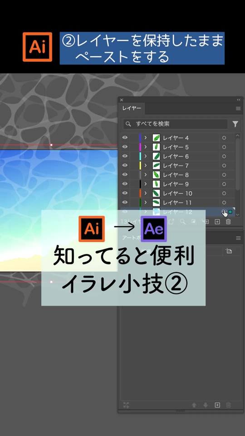Collapse the panel with the double-arrow button
The width and height of the screenshot is (245, 436).
(238, 99)
